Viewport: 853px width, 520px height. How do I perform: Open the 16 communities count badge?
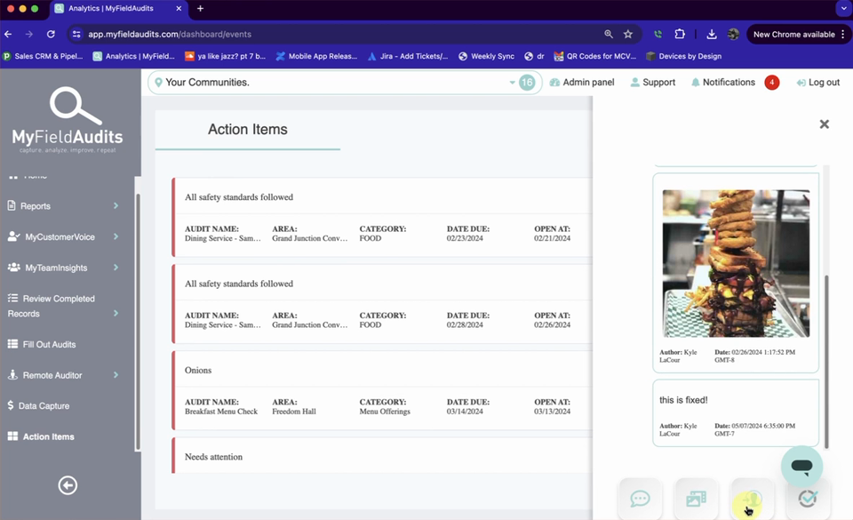tap(527, 82)
